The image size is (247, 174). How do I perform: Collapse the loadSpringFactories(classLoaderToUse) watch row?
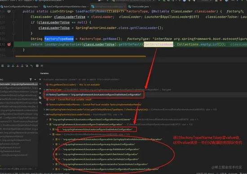[44, 114]
